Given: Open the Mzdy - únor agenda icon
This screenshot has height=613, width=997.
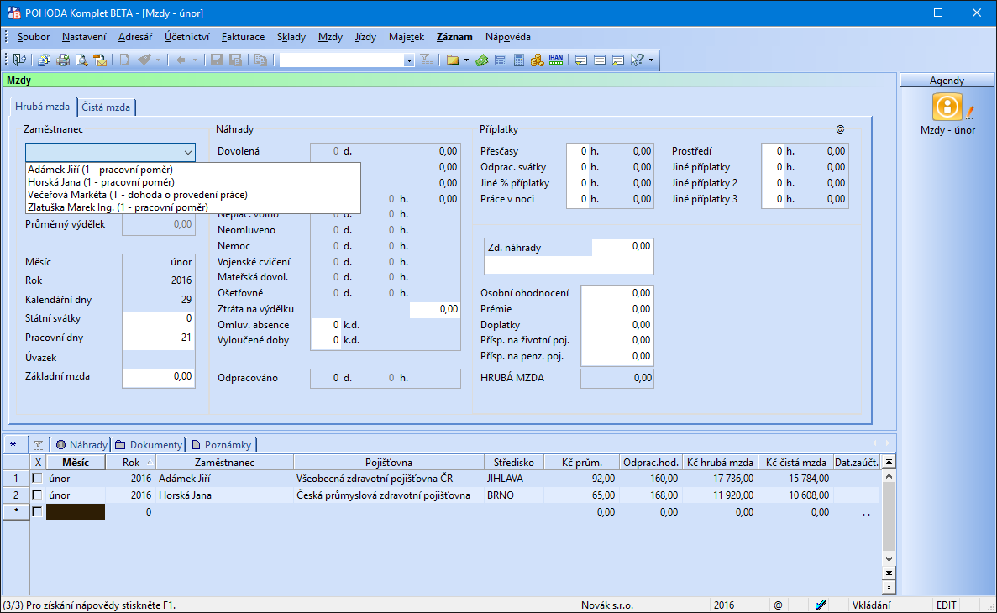Looking at the screenshot, I should 947,107.
